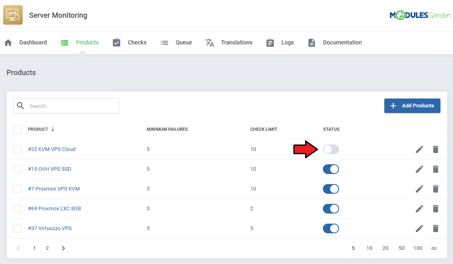The height and width of the screenshot is (264, 453).
Task: Delete #37 Virtuozzo VPS with trash icon
Action: coord(436,228)
